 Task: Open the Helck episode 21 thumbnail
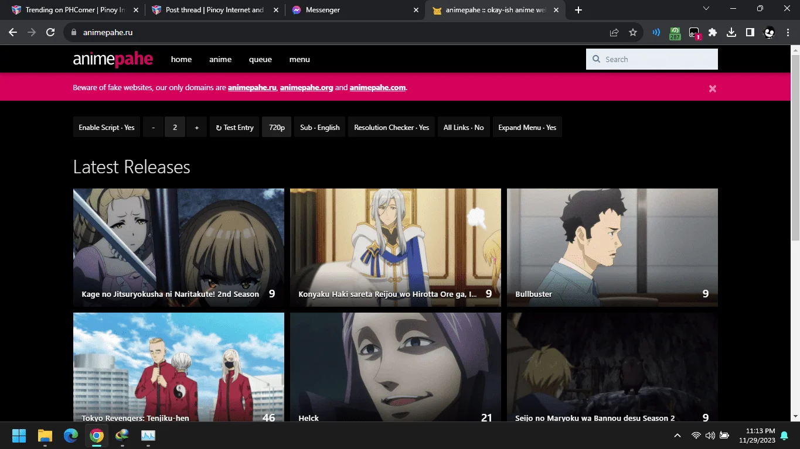tap(396, 367)
